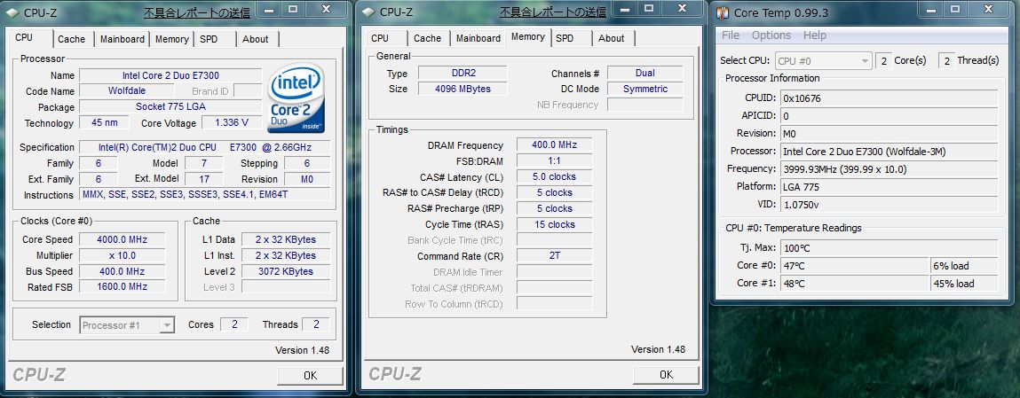This screenshot has width=1020, height=398.
Task: Click OK in the right CPU-Z memory window
Action: point(666,375)
